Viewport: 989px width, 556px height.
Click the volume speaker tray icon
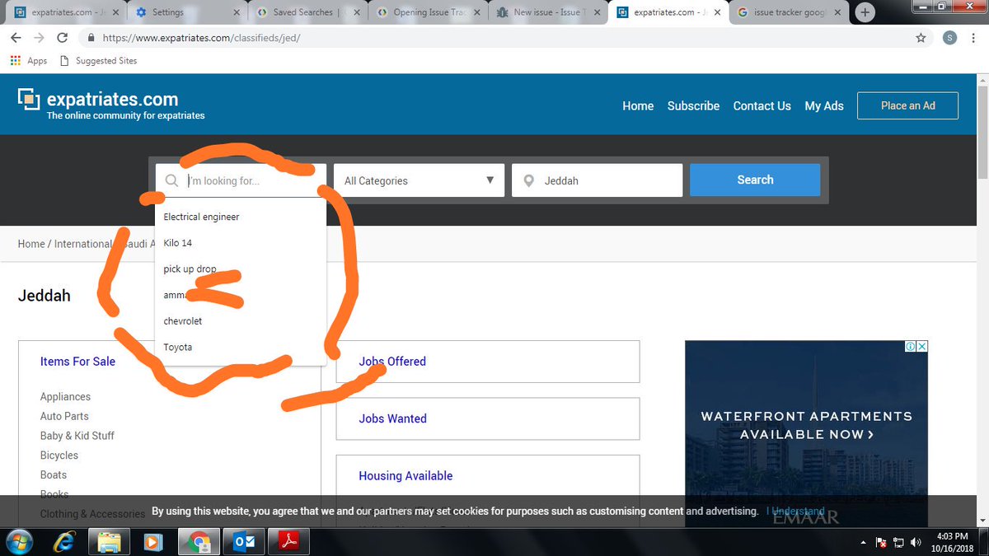916,542
